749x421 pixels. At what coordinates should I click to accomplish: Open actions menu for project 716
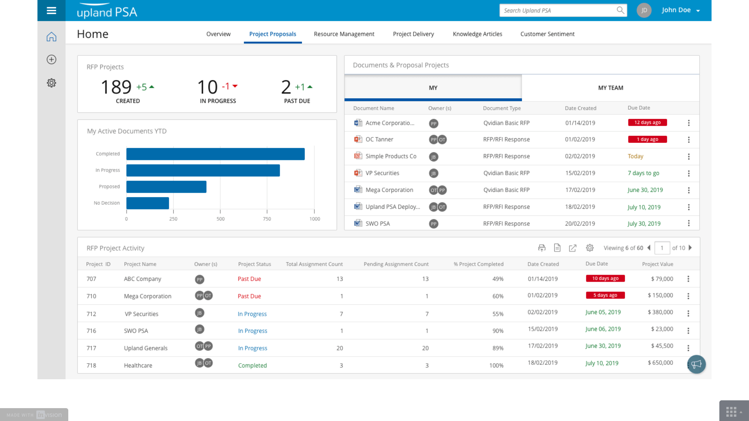coord(689,331)
